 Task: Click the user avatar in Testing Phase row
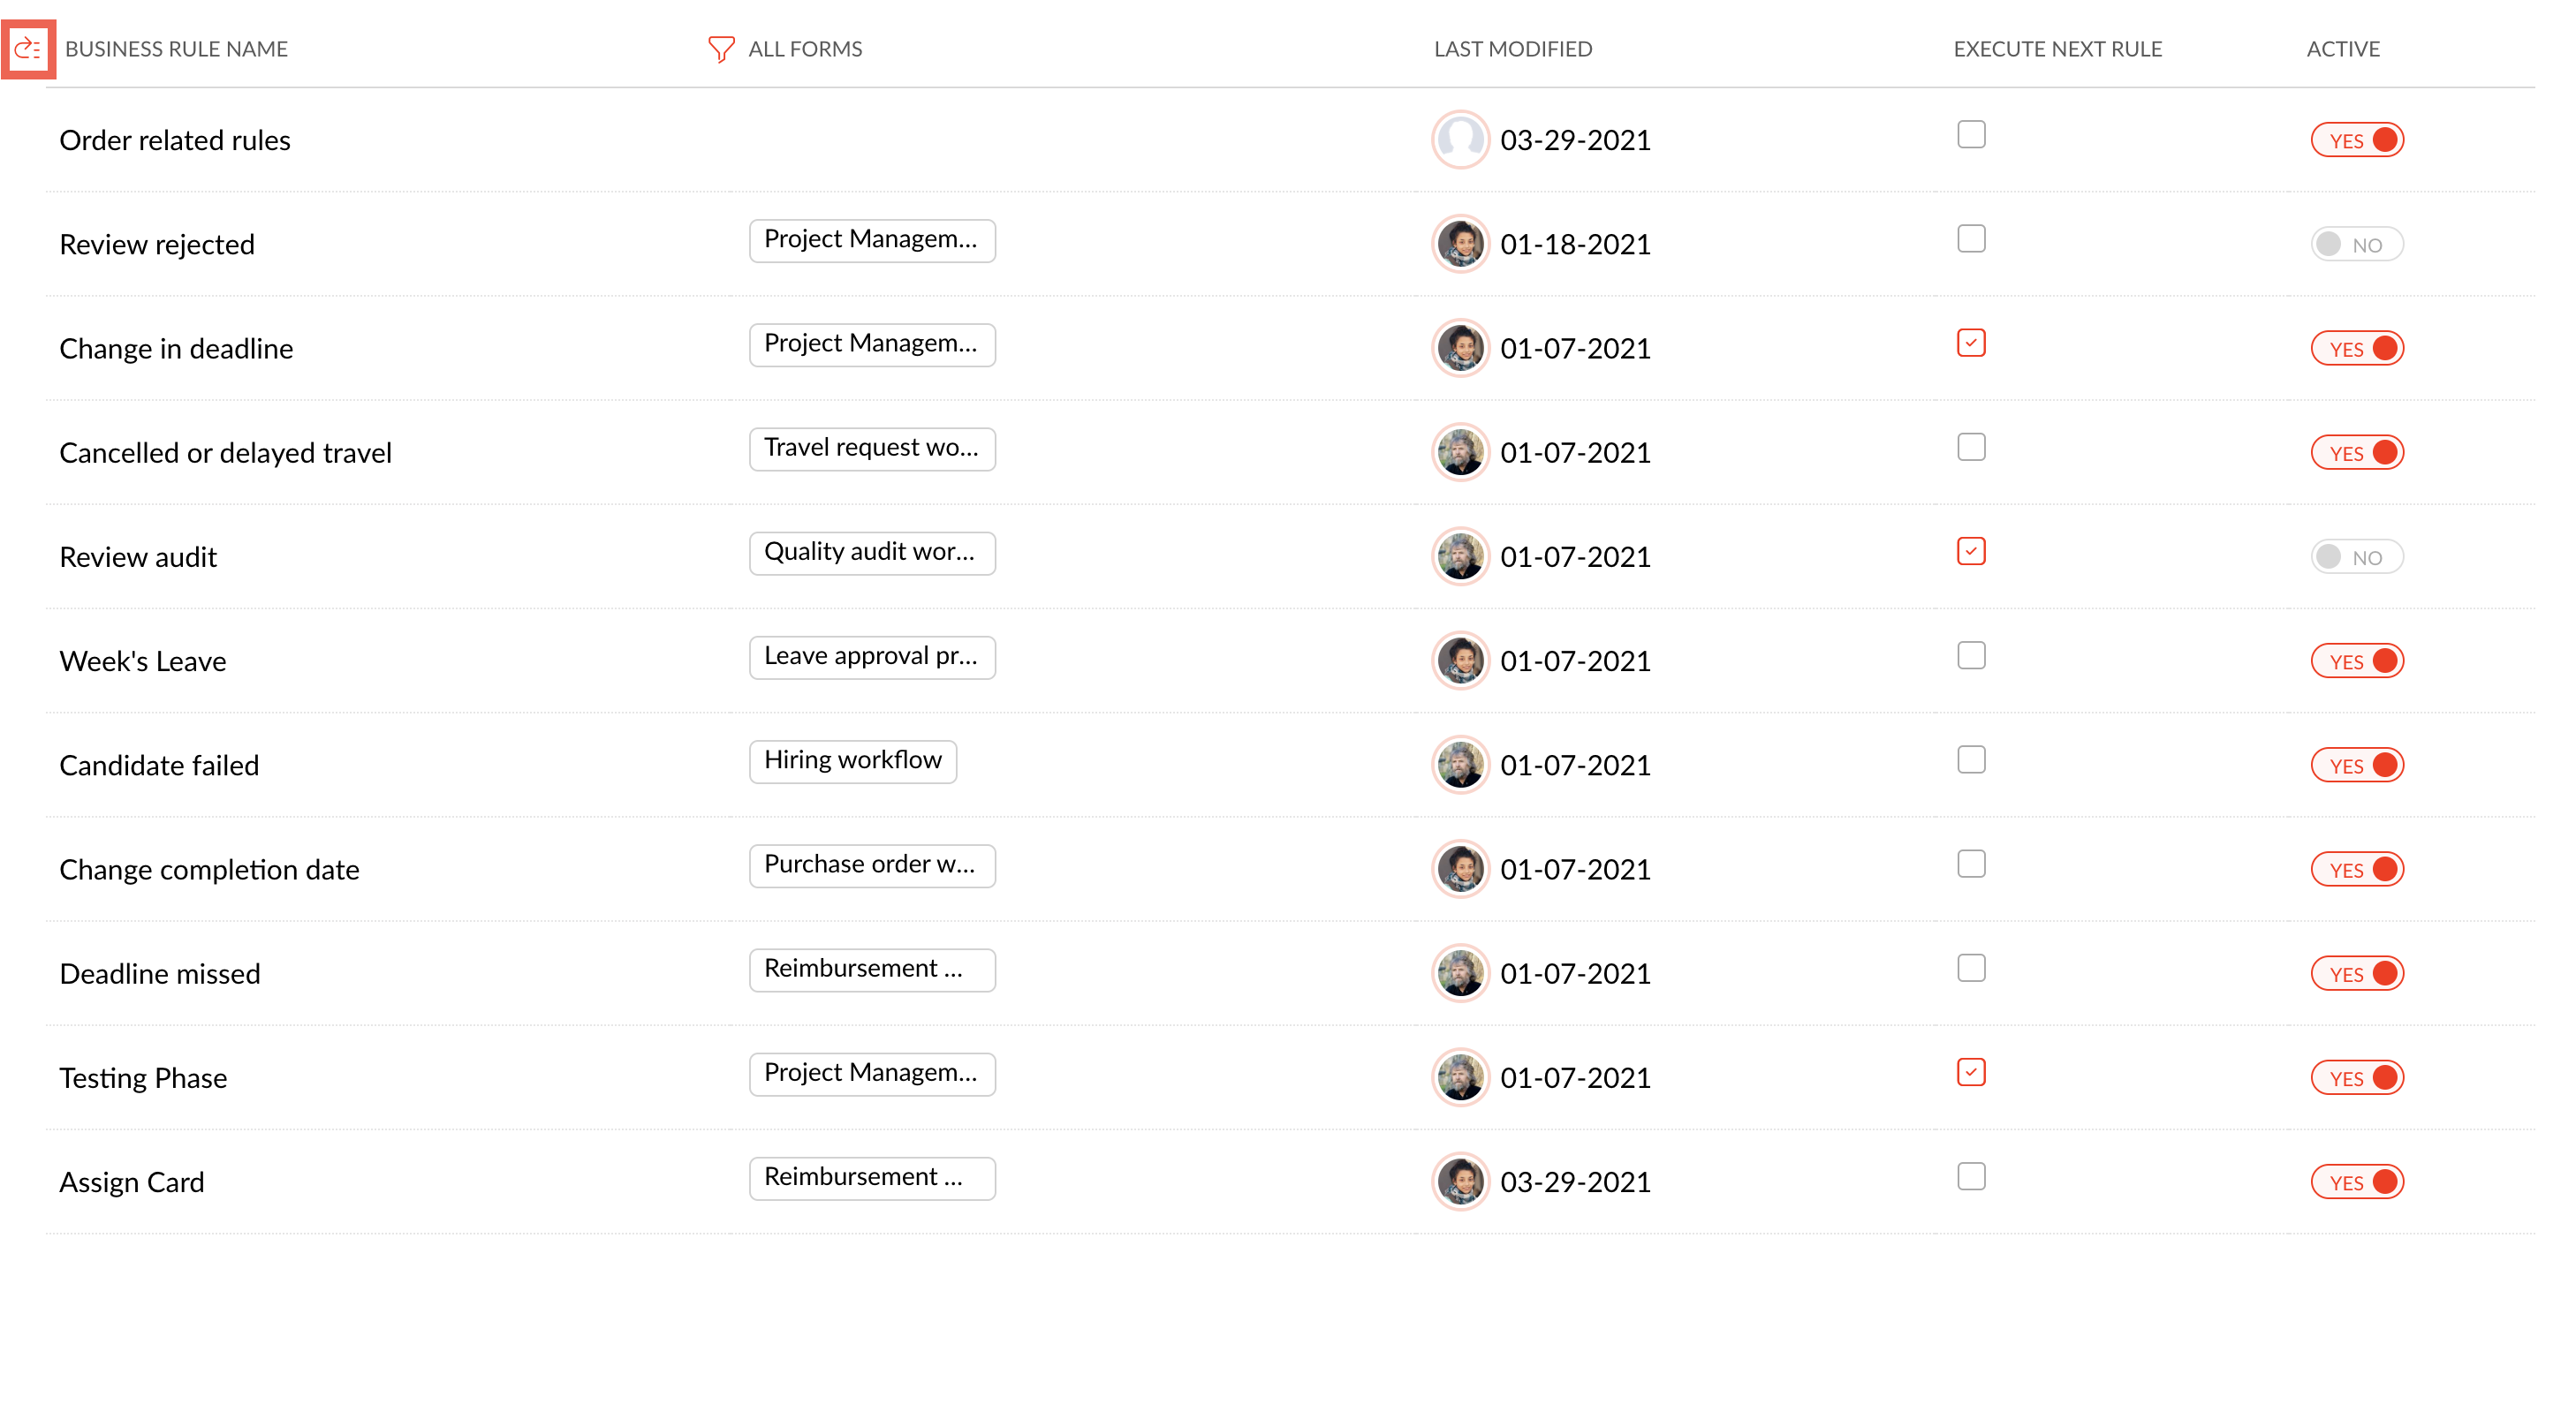(x=1460, y=1077)
